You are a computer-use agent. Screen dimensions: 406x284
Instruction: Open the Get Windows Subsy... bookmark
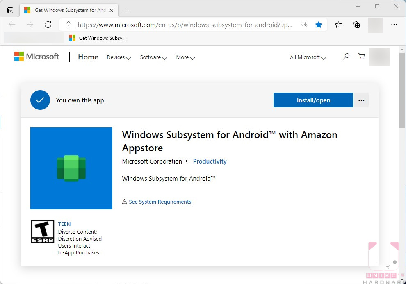pos(98,38)
